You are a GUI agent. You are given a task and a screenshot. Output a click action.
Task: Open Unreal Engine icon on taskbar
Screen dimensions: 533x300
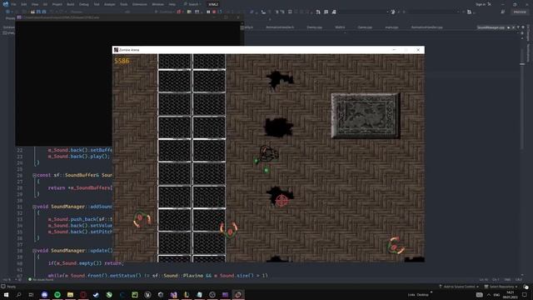pos(148,294)
